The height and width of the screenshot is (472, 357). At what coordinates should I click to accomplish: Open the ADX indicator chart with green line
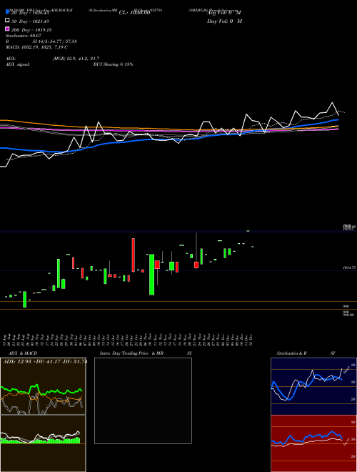click(43, 386)
